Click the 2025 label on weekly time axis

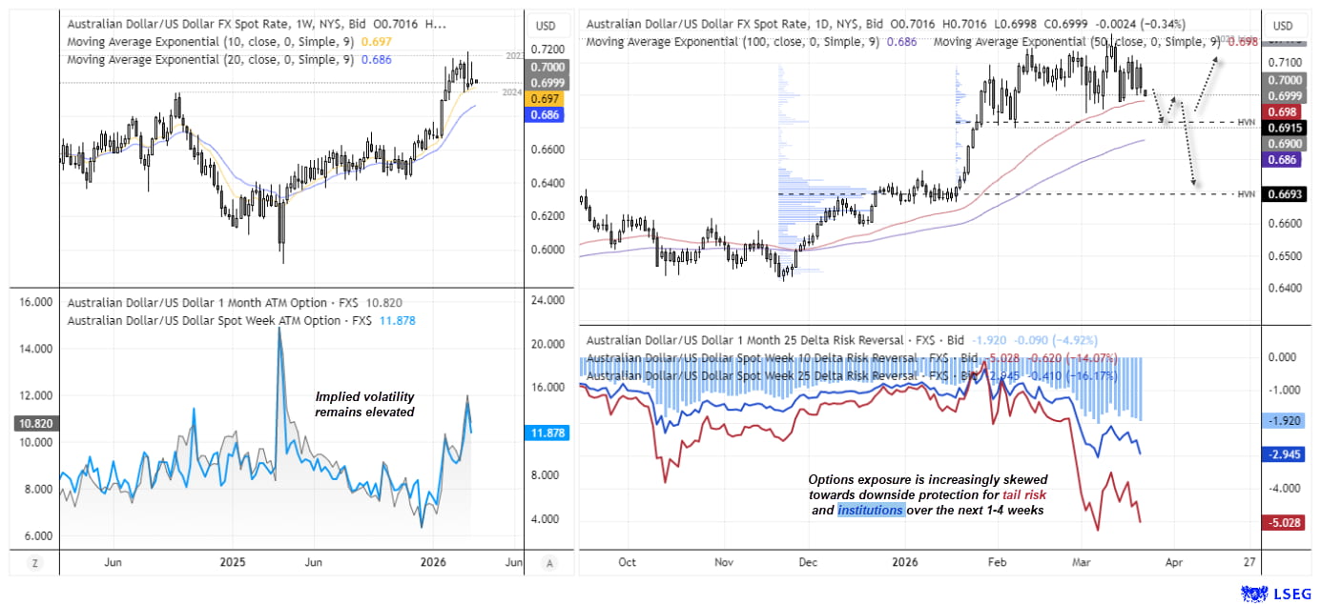(233, 562)
